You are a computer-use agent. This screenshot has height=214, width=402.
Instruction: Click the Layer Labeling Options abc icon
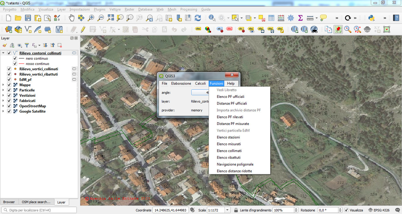tap(198, 29)
